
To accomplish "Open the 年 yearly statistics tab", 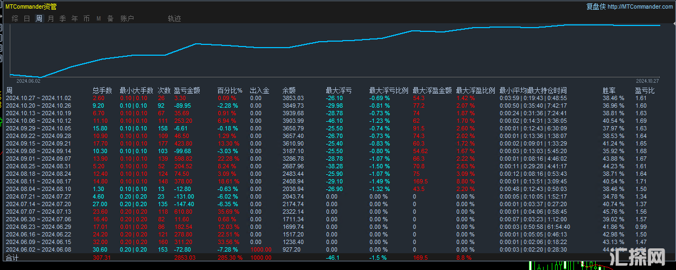I will click(x=75, y=18).
